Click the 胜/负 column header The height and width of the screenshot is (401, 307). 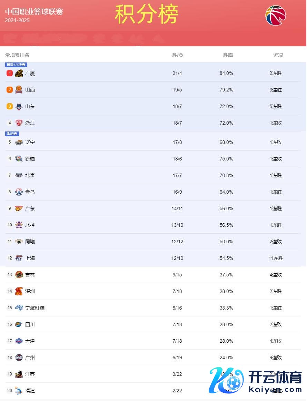pyautogui.click(x=178, y=55)
